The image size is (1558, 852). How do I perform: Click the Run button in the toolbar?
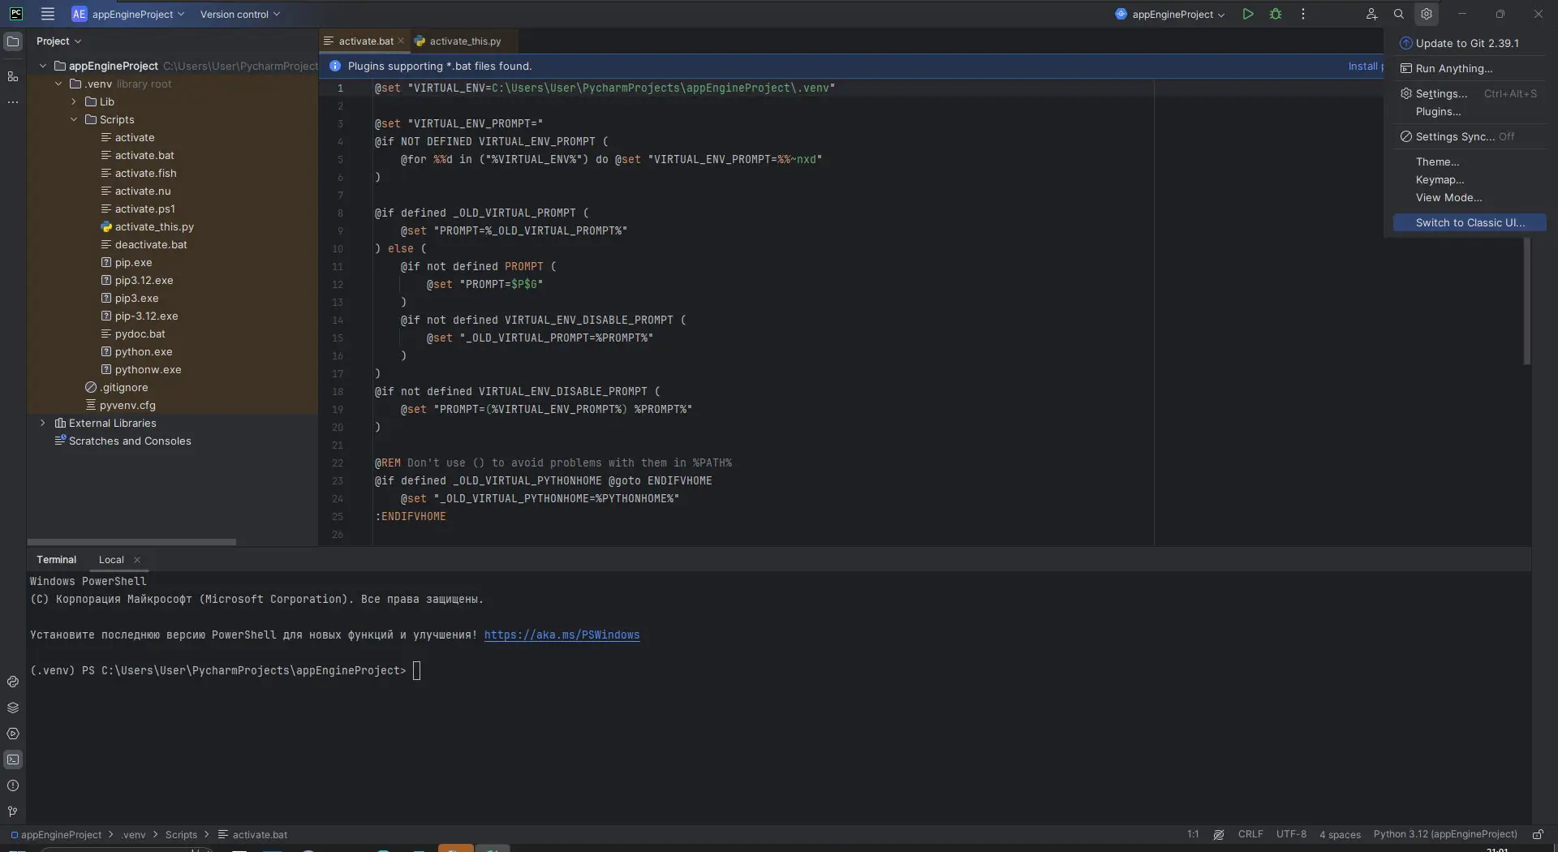(1248, 14)
